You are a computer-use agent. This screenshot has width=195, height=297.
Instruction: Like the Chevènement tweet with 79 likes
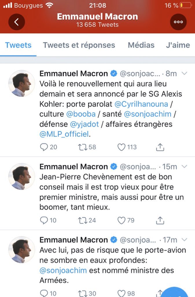121,220
